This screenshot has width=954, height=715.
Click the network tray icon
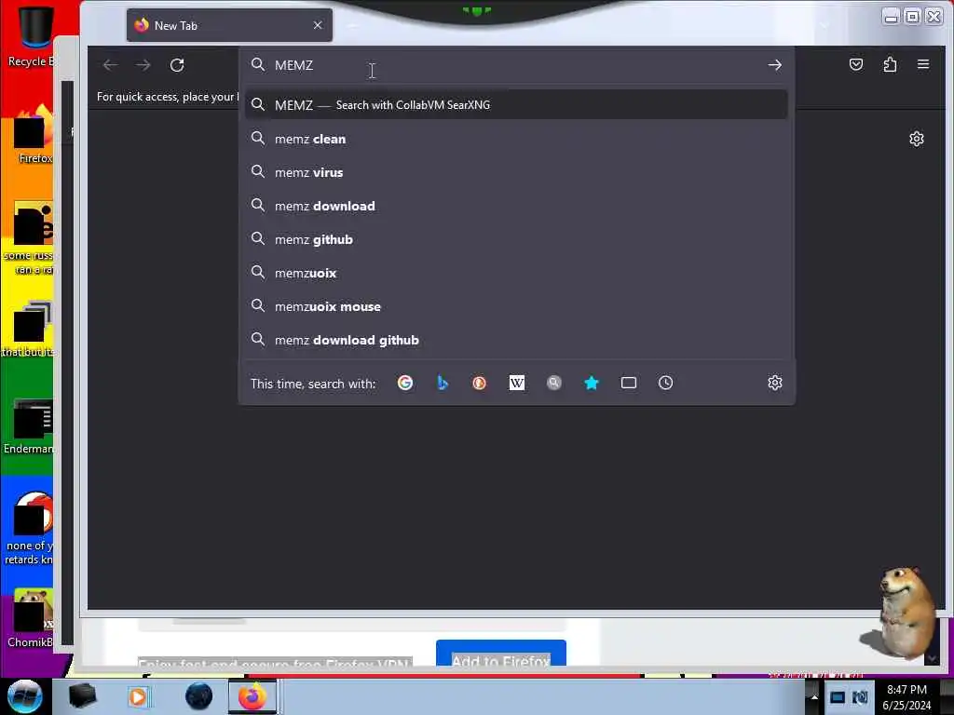[860, 697]
